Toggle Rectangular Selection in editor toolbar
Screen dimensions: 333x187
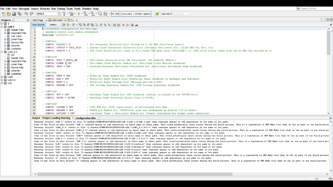[96, 25]
